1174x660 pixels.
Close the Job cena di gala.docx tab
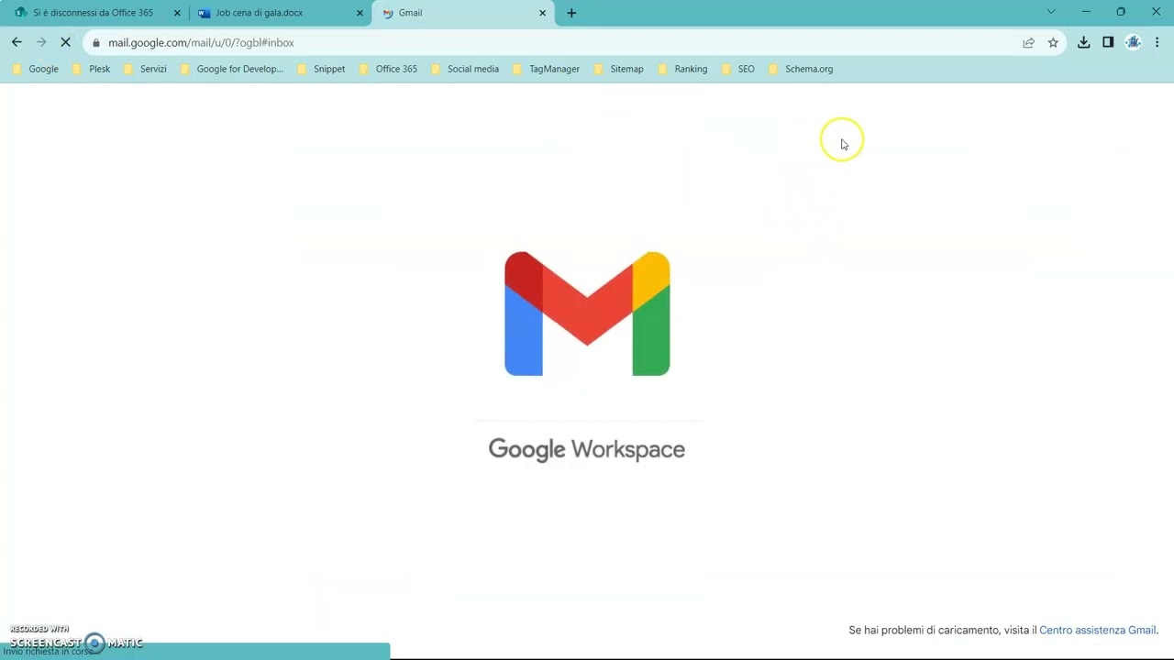pyautogui.click(x=360, y=13)
